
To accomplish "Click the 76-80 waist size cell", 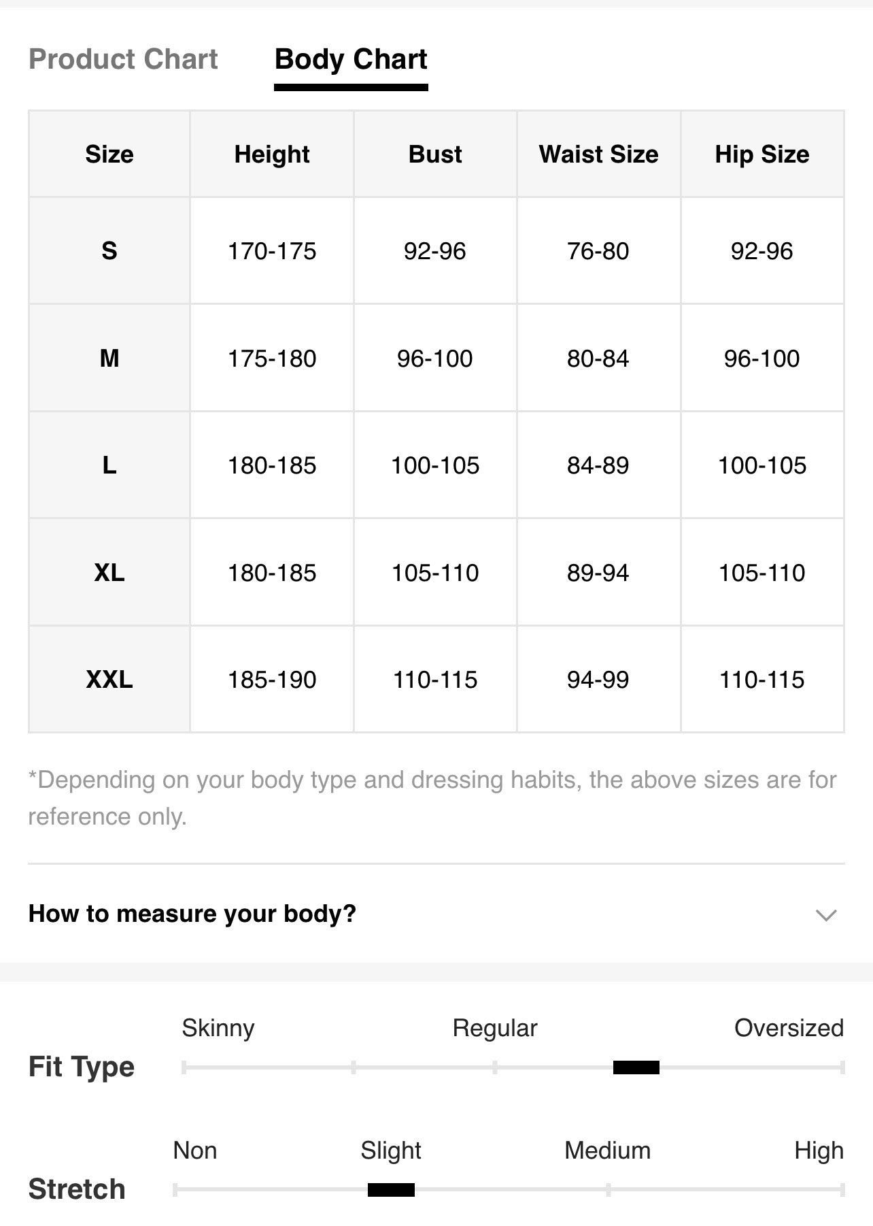I will click(598, 251).
